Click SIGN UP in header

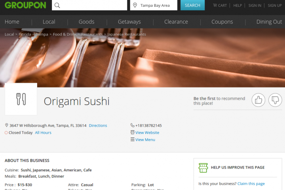tap(275, 6)
